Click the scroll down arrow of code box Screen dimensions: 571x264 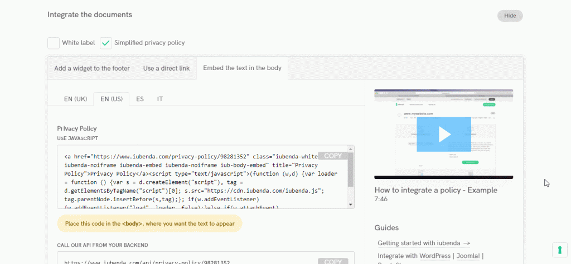click(350, 205)
